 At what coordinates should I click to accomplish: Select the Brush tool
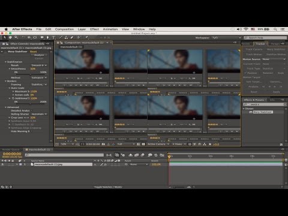pyautogui.click(x=61, y=37)
